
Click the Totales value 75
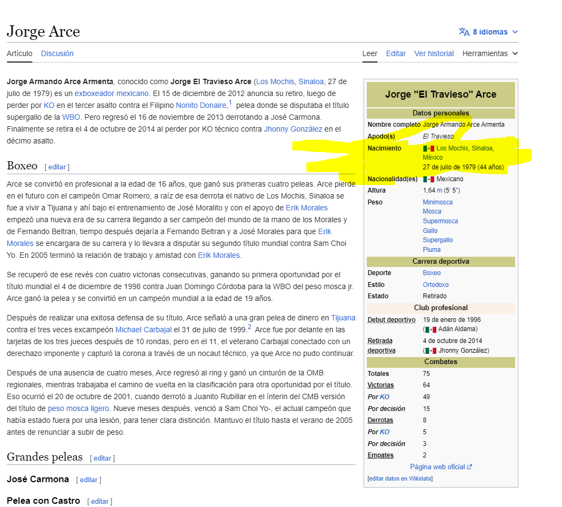(426, 374)
